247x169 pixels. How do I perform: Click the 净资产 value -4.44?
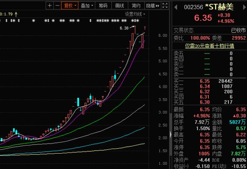(204, 160)
